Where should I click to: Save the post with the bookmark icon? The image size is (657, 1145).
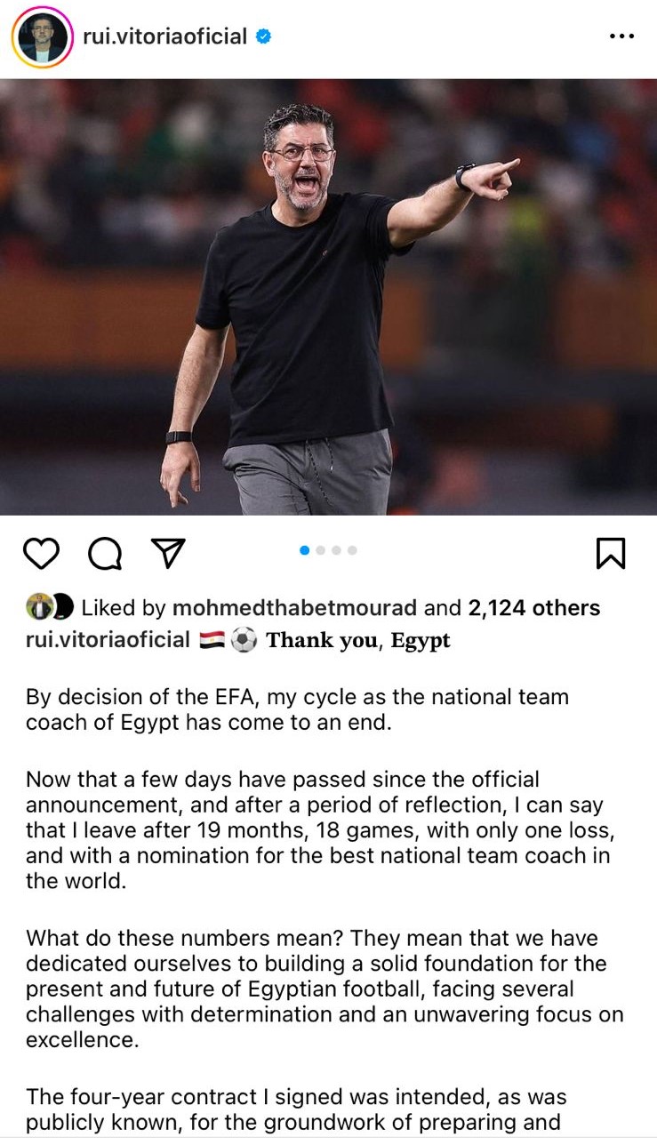[x=610, y=553]
